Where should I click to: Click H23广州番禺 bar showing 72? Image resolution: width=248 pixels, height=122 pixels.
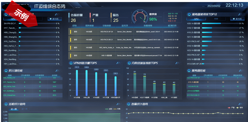[x=144, y=86]
